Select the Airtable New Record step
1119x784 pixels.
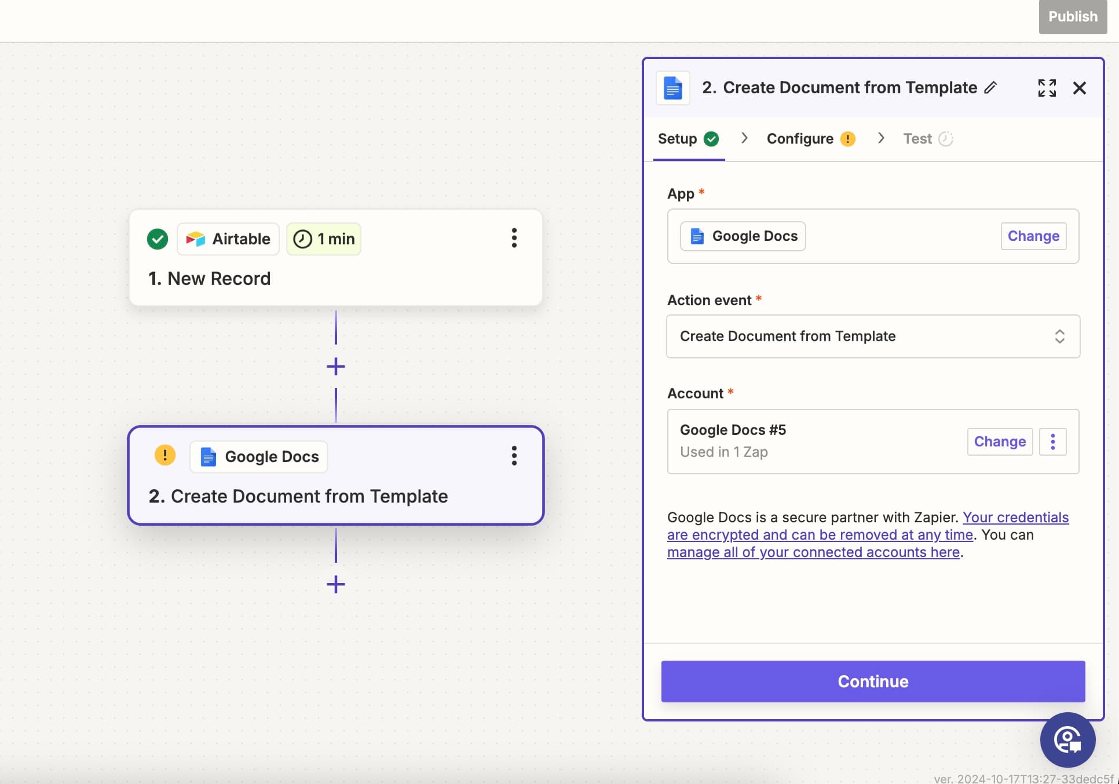336,279
